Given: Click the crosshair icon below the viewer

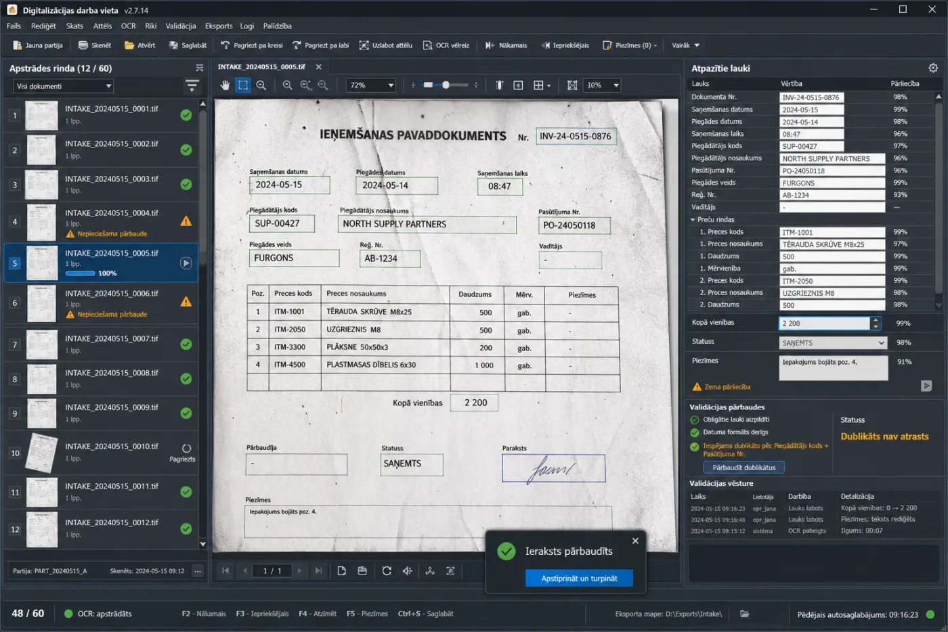Looking at the screenshot, I should [407, 570].
